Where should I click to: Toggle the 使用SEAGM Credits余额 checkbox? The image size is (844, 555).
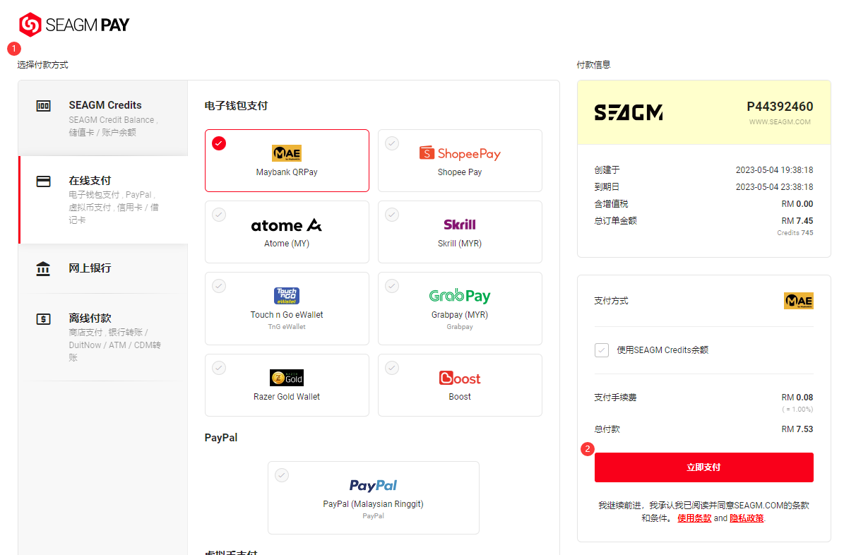(602, 350)
